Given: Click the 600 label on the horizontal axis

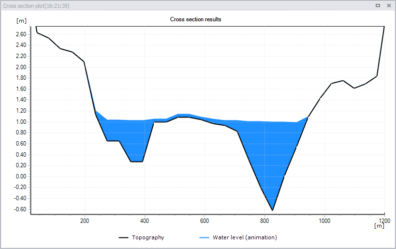Looking at the screenshot, I should pyautogui.click(x=205, y=221).
